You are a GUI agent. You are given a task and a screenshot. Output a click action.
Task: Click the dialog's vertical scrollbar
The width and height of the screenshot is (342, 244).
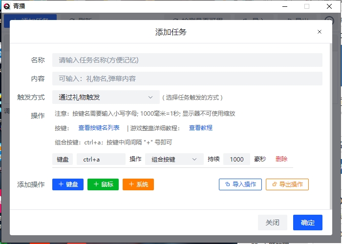pyautogui.click(x=330, y=122)
